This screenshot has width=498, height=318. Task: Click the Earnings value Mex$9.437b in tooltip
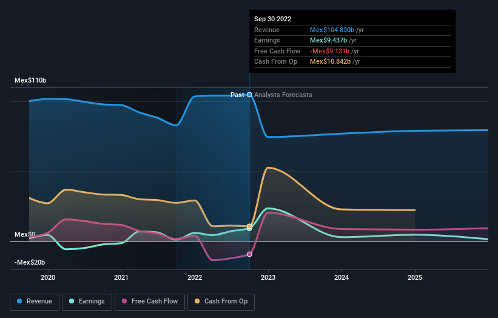pos(328,40)
